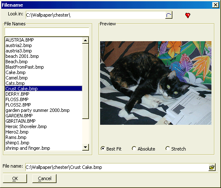This screenshot has height=188, width=221.
Task: Select Beach.bmp in the file list
Action: tap(44, 62)
